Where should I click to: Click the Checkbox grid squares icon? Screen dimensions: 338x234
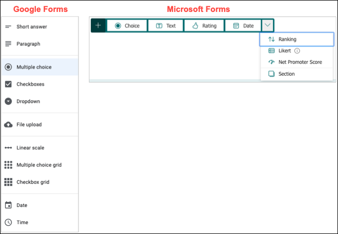[8, 182]
